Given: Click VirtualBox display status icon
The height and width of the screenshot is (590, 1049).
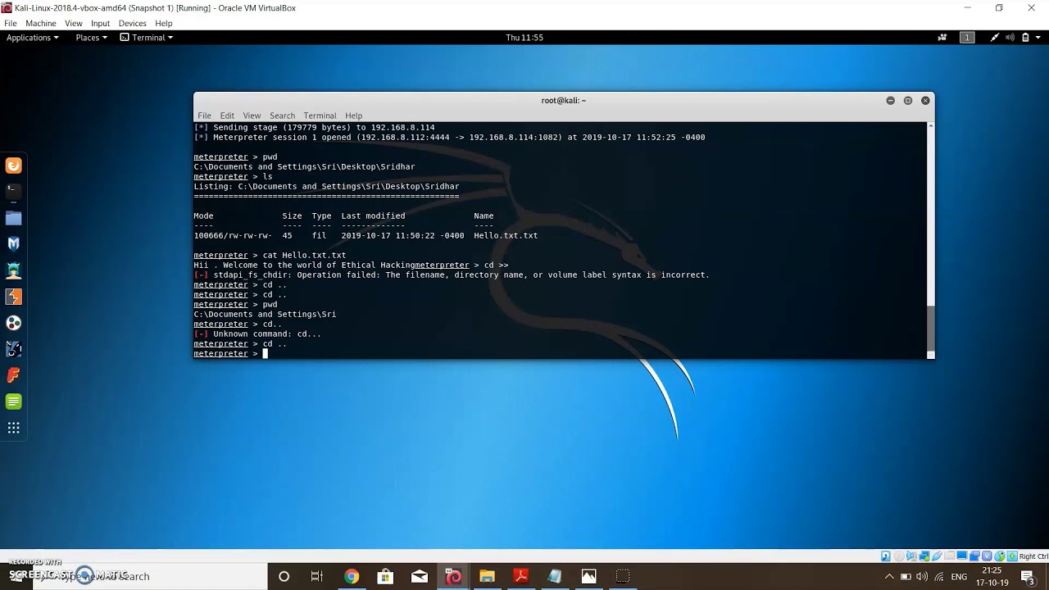Looking at the screenshot, I should pos(962,556).
